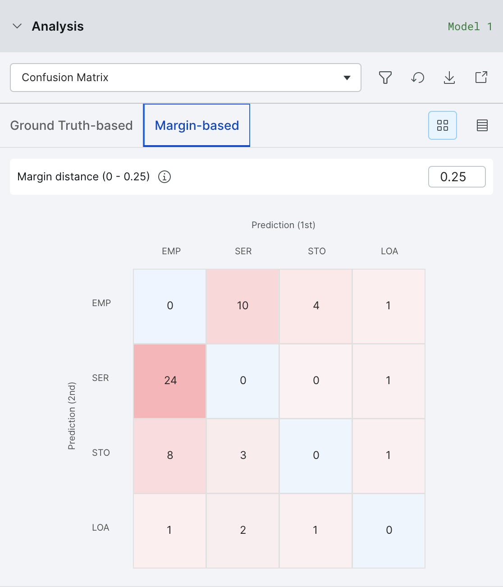Image resolution: width=503 pixels, height=587 pixels.
Task: Select cell LOA row STO column 1
Action: [316, 531]
